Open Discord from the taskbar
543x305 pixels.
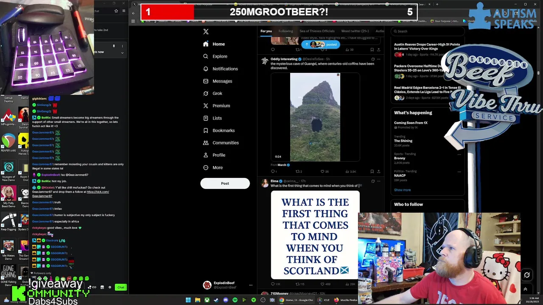tap(225, 300)
